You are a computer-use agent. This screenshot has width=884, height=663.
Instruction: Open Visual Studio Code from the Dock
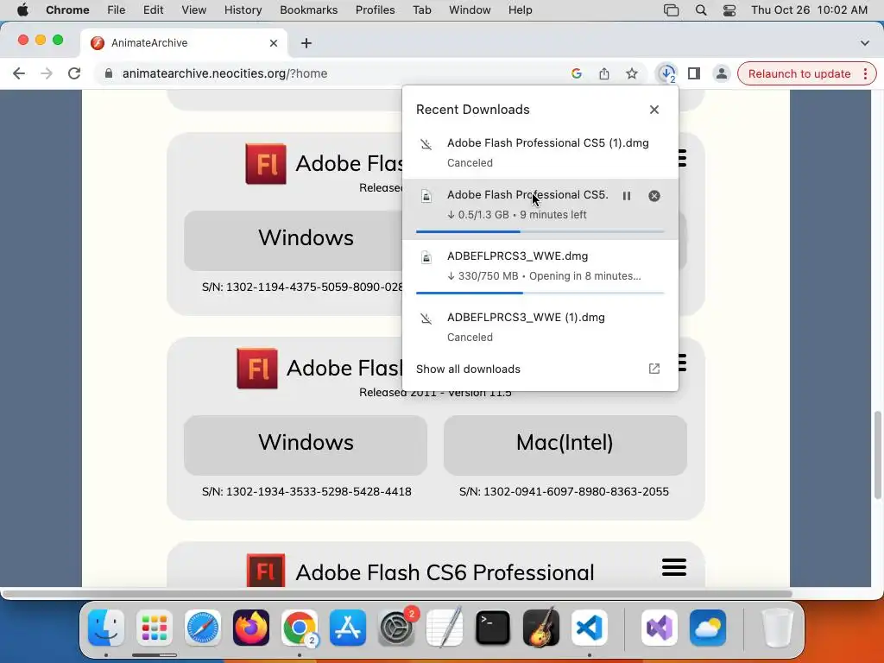tap(589, 628)
